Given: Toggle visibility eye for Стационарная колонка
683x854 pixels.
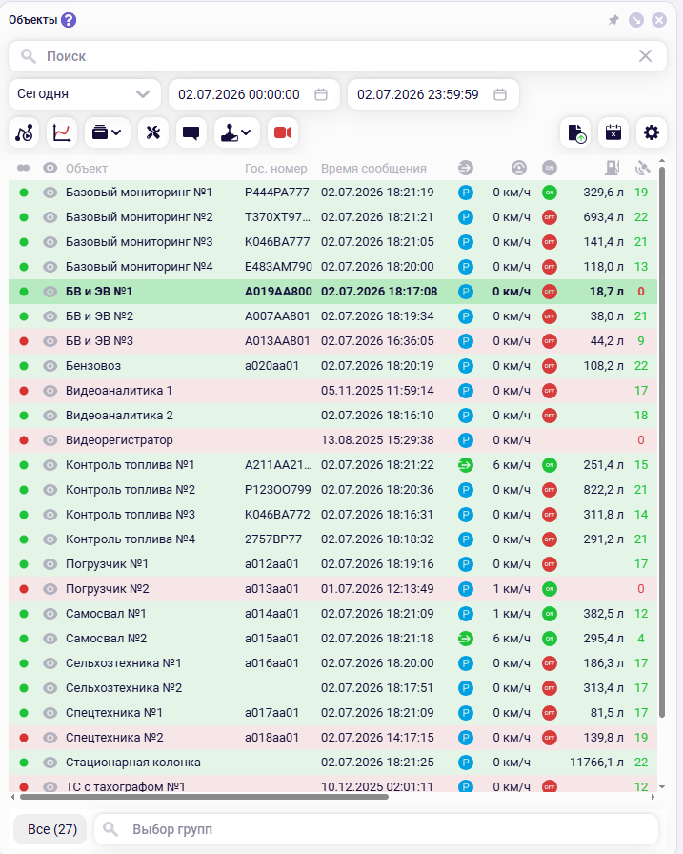Looking at the screenshot, I should point(50,762).
